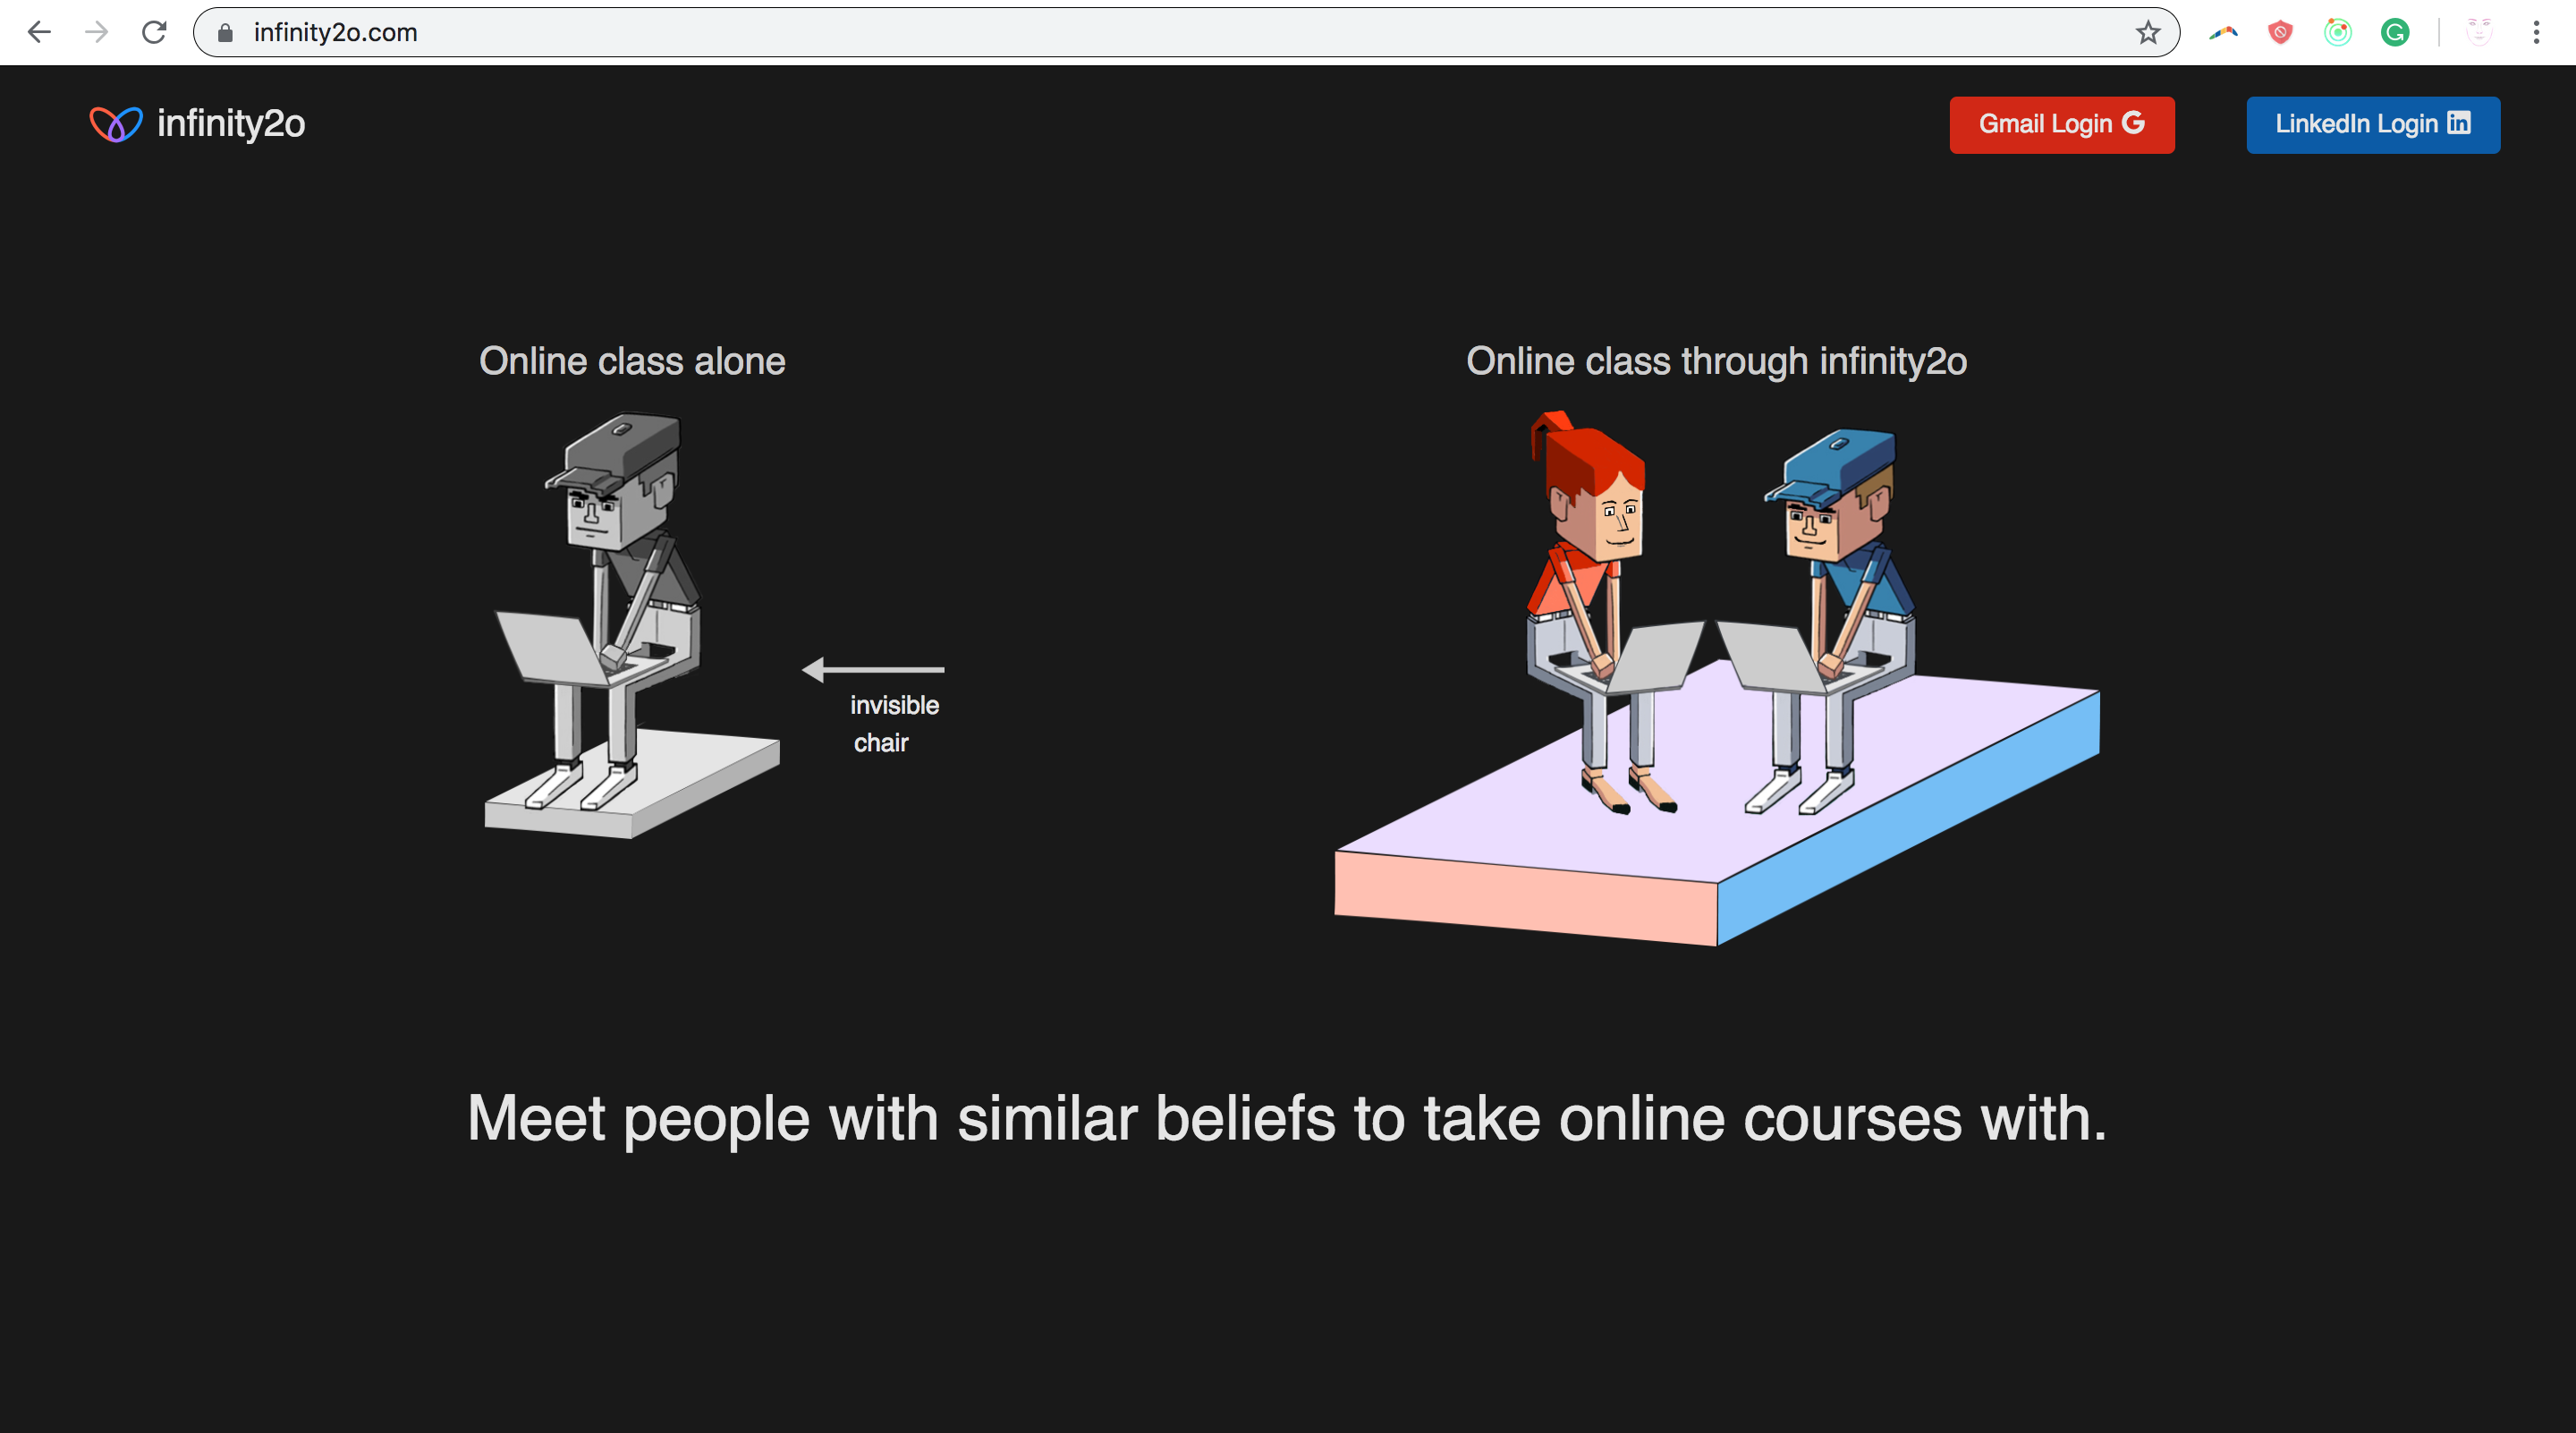
Task: Click the browser forward arrow
Action: [96, 32]
